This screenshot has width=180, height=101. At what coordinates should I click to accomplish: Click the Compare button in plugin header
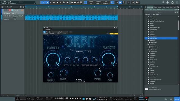(51, 34)
